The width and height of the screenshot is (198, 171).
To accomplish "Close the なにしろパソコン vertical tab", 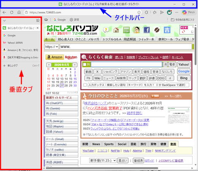I will [37, 28].
